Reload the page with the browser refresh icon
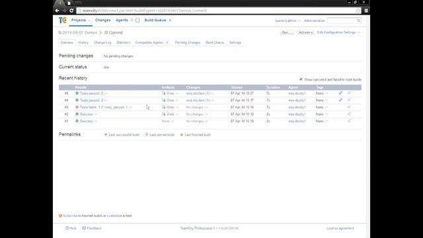The height and width of the screenshot is (238, 423). pyautogui.click(x=71, y=11)
